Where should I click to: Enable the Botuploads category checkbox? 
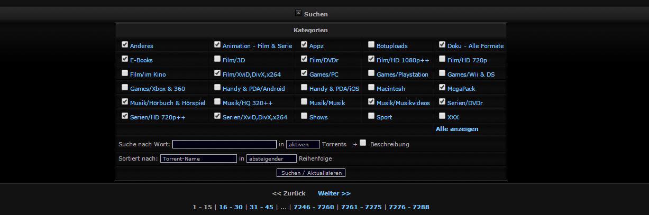pyautogui.click(x=371, y=45)
